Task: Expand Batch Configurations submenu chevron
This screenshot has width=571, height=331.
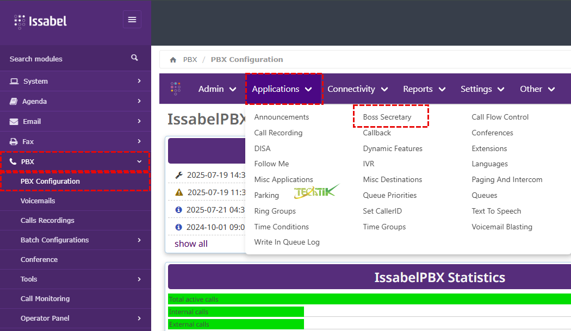Action: pyautogui.click(x=139, y=240)
